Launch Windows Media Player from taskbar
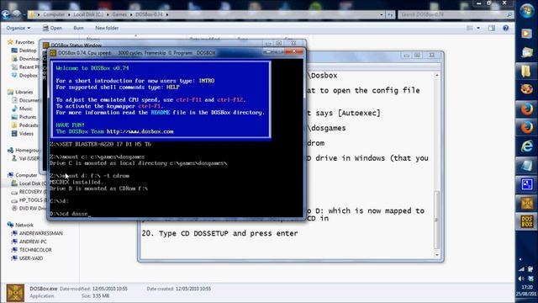This screenshot has width=538, height=303. pyautogui.click(x=527, y=34)
